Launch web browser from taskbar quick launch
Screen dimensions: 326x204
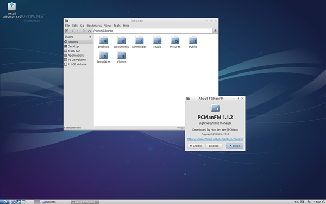tap(18, 202)
